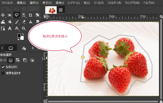Viewport: 163px width, 103px height.
Task: Swap foreground and background colors arrow
Action: [x=23, y=34]
